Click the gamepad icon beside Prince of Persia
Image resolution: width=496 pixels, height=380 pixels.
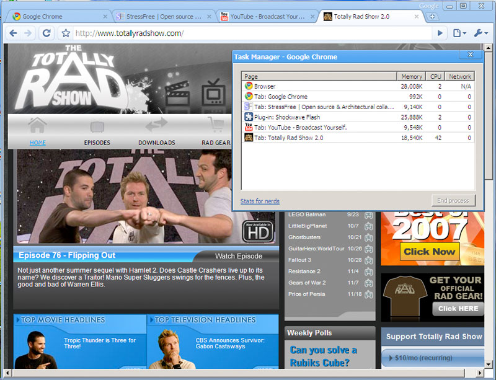[x=368, y=294]
